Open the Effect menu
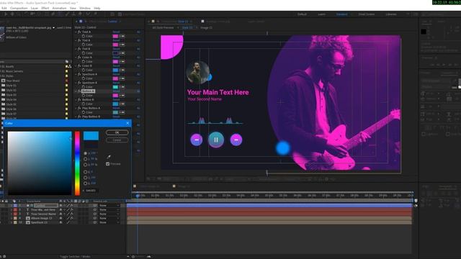461x259 pixels. click(x=45, y=8)
